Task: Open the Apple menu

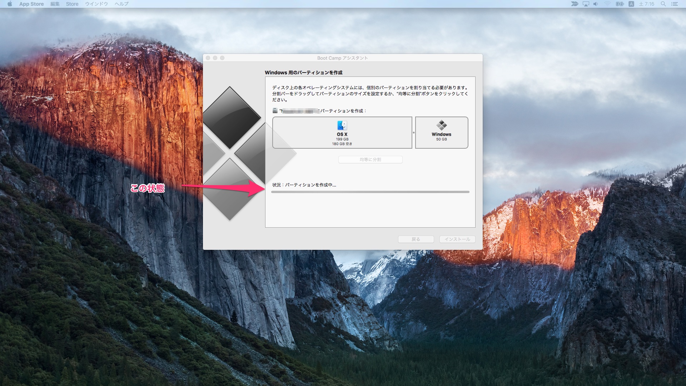Action: [10, 4]
